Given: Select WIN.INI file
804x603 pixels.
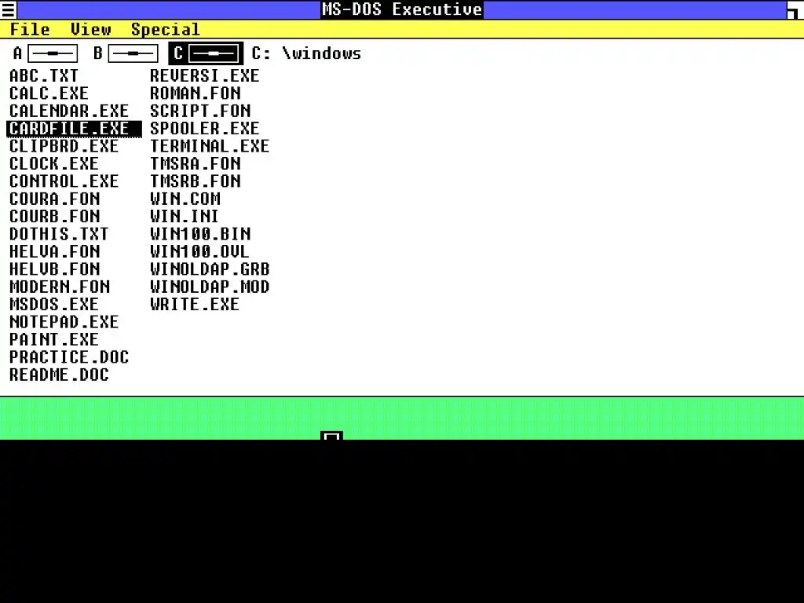Looking at the screenshot, I should tap(184, 217).
